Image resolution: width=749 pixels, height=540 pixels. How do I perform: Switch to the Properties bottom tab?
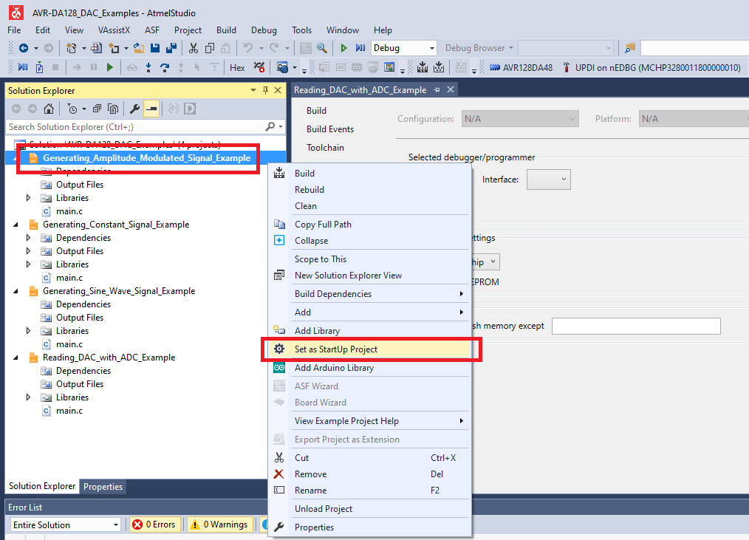[x=103, y=487]
